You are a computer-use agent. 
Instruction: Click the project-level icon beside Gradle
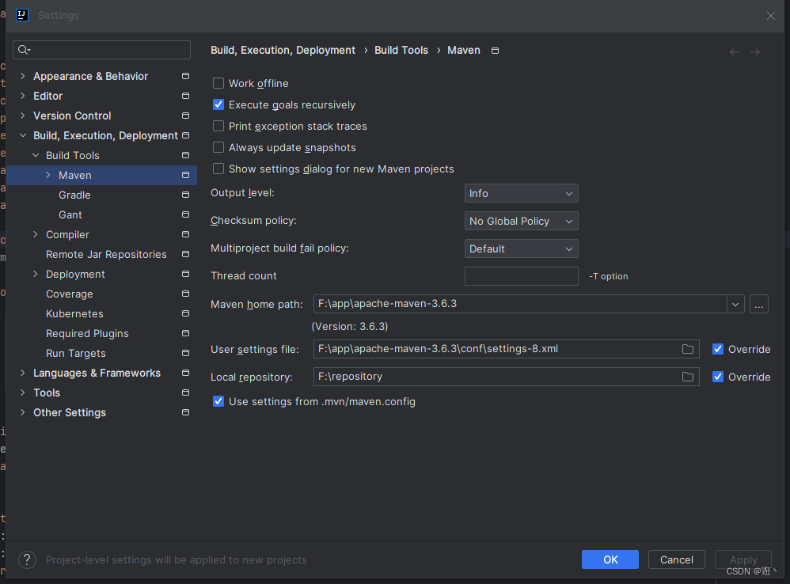(185, 195)
